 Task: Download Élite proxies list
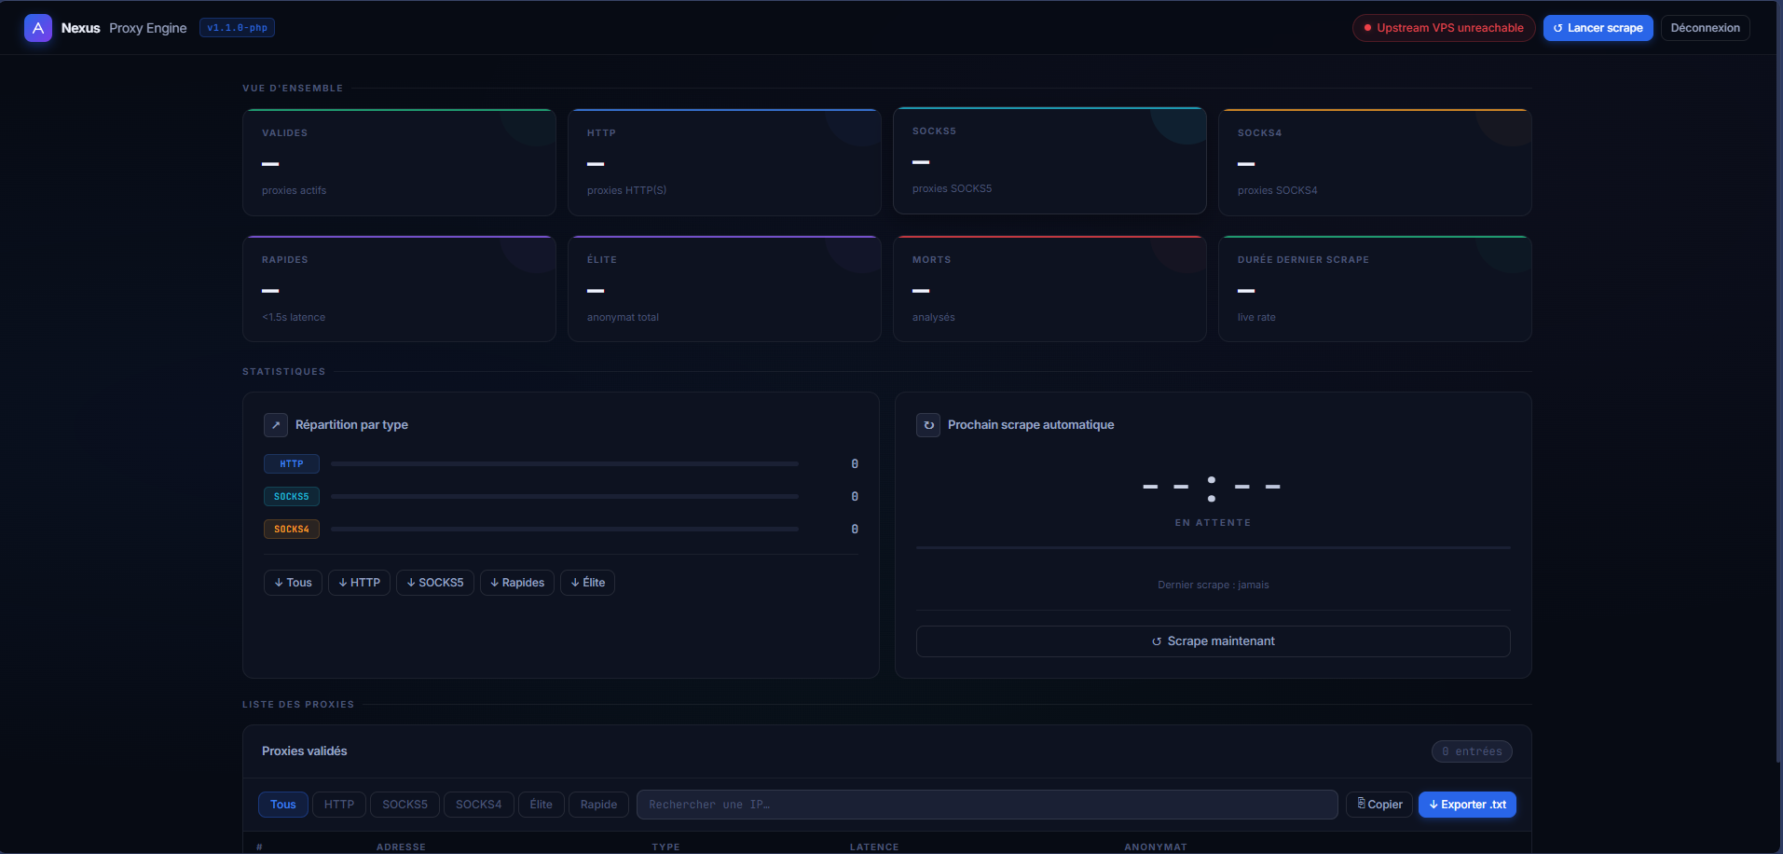(588, 583)
